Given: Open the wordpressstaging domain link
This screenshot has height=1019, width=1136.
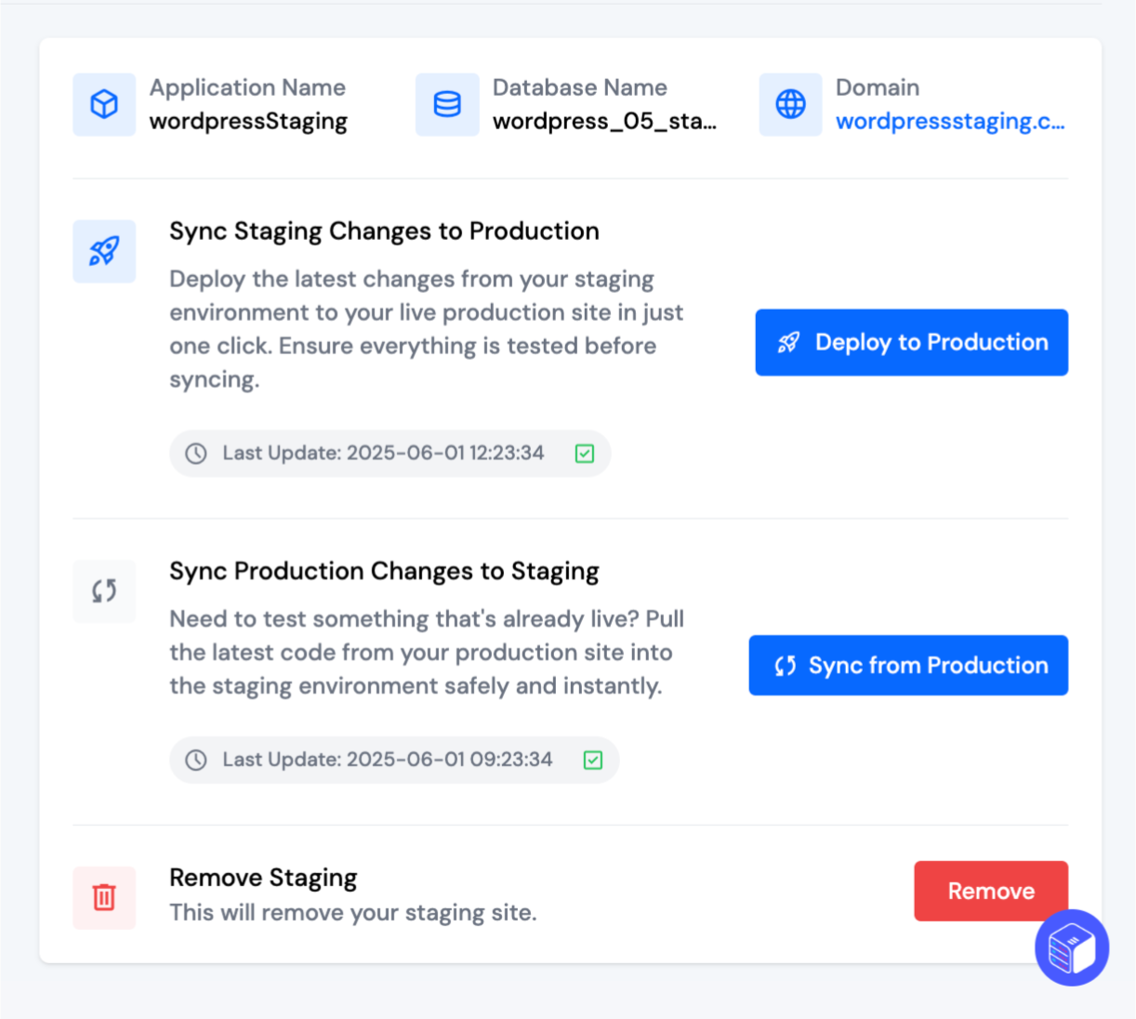Looking at the screenshot, I should click(949, 121).
